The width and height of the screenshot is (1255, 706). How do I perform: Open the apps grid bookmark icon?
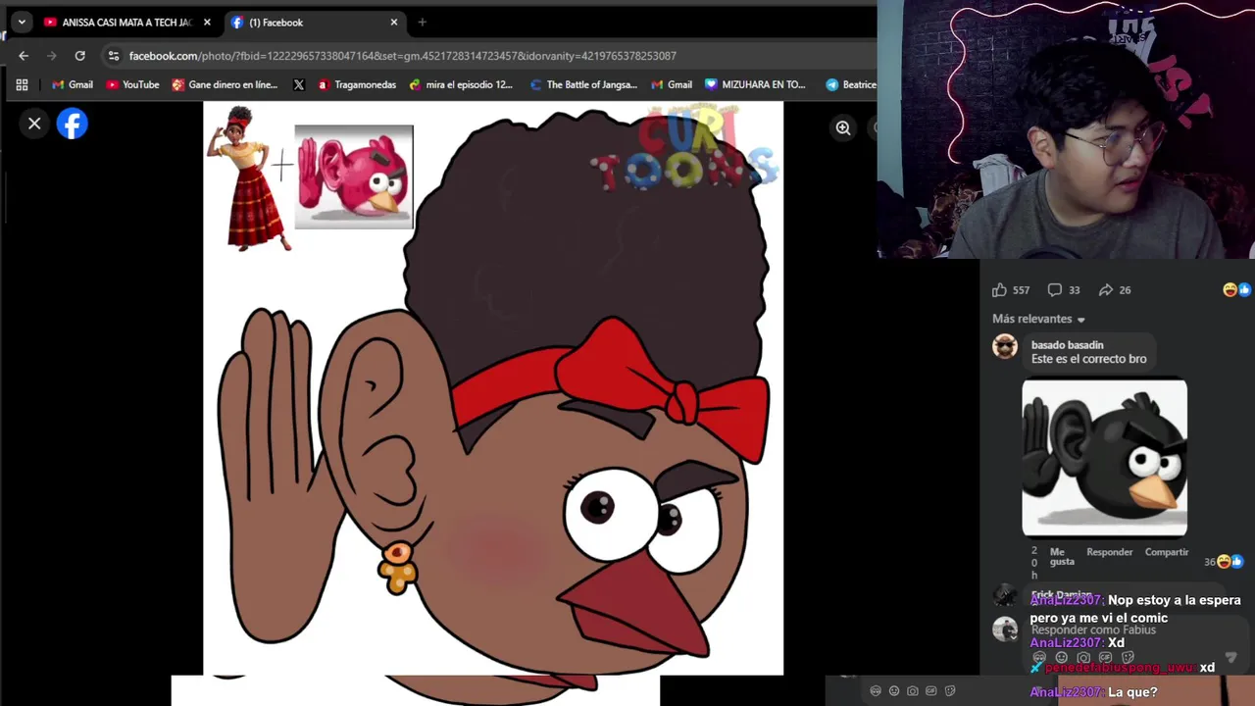pos(22,84)
